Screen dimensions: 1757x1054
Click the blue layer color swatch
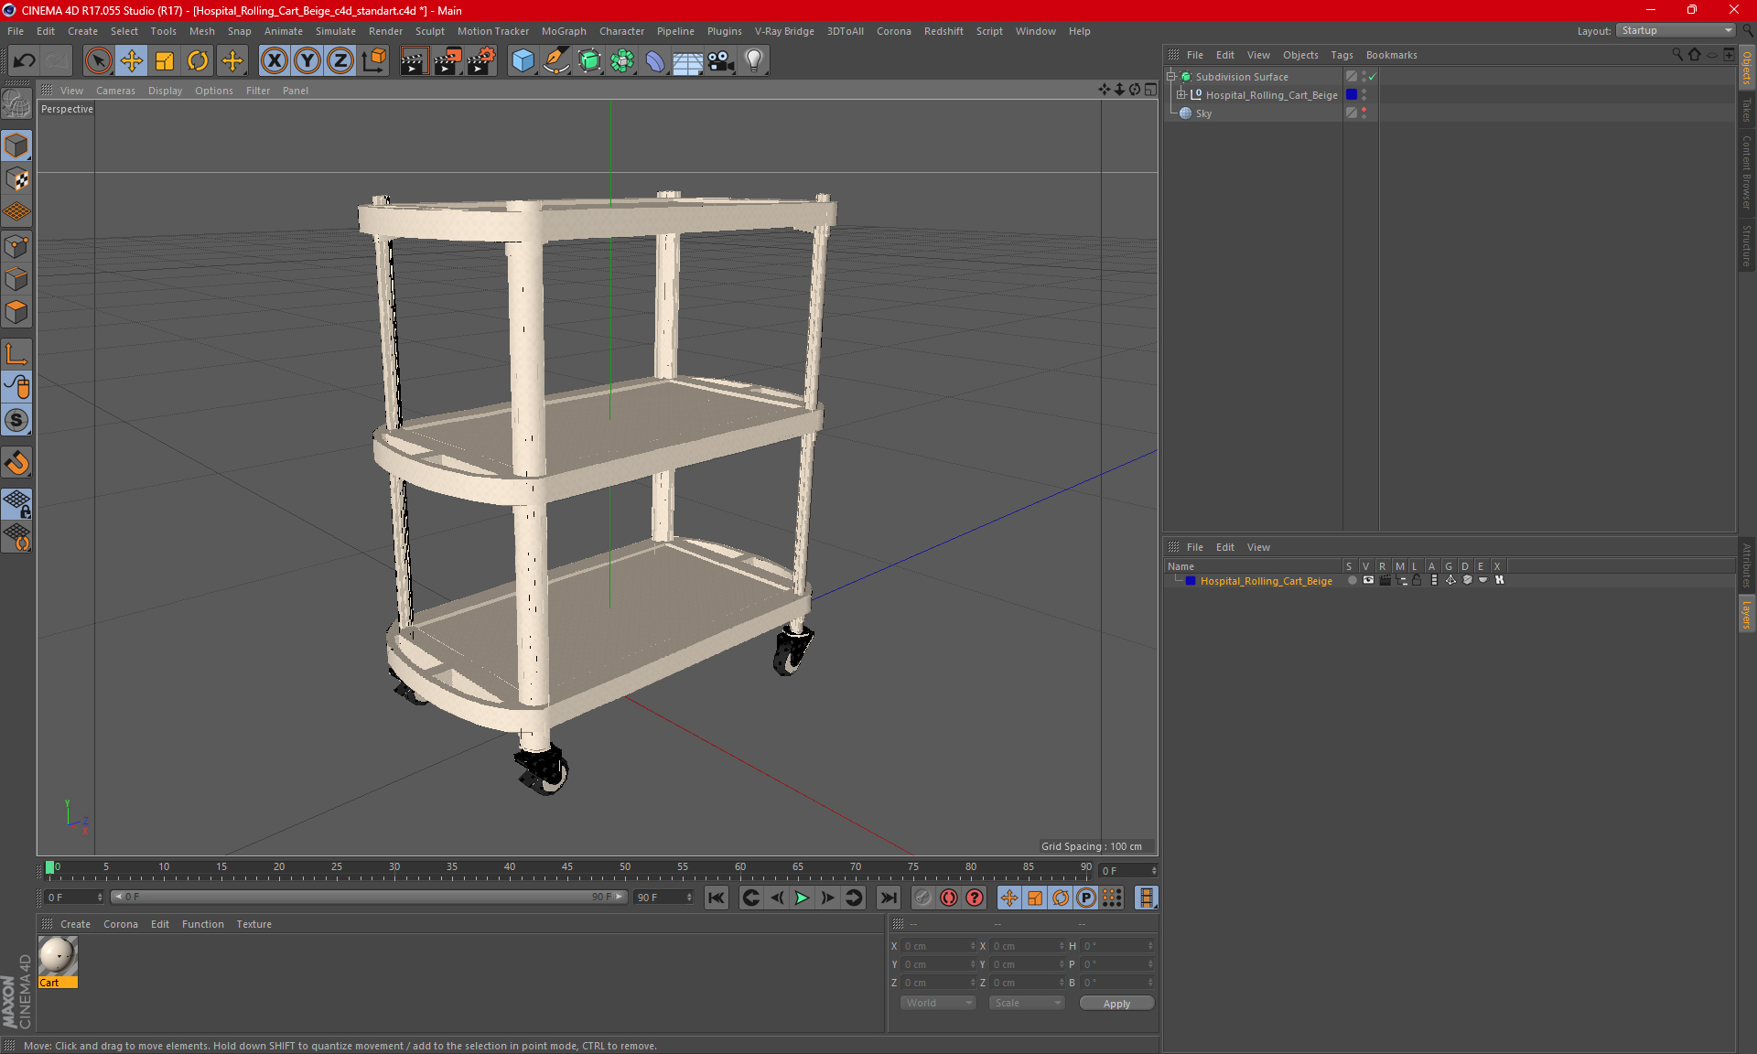(x=1191, y=581)
